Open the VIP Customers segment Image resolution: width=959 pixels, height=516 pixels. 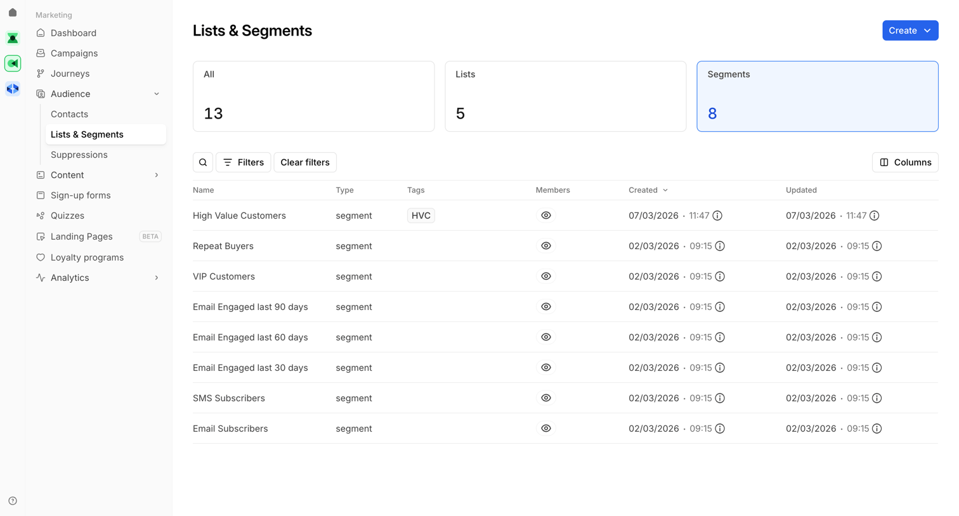click(224, 276)
